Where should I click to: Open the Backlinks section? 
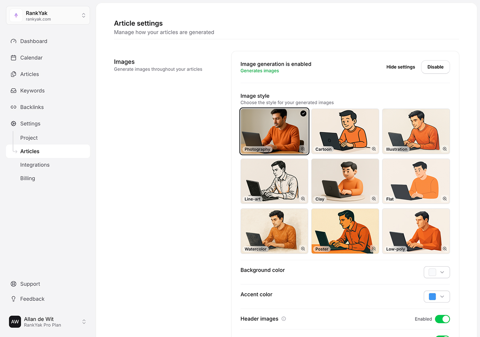(x=32, y=107)
